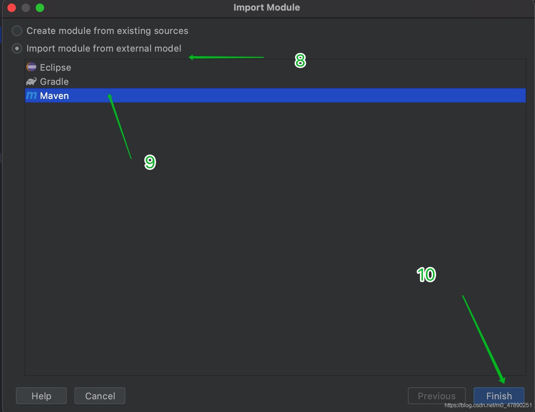535x412 pixels.
Task: Go back with the Previous button
Action: 436,396
